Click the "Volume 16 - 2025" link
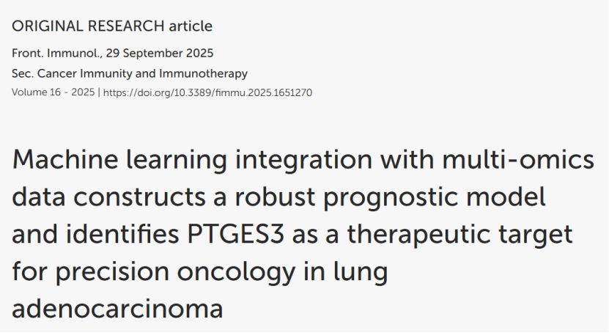The height and width of the screenshot is (333, 609). [x=54, y=93]
